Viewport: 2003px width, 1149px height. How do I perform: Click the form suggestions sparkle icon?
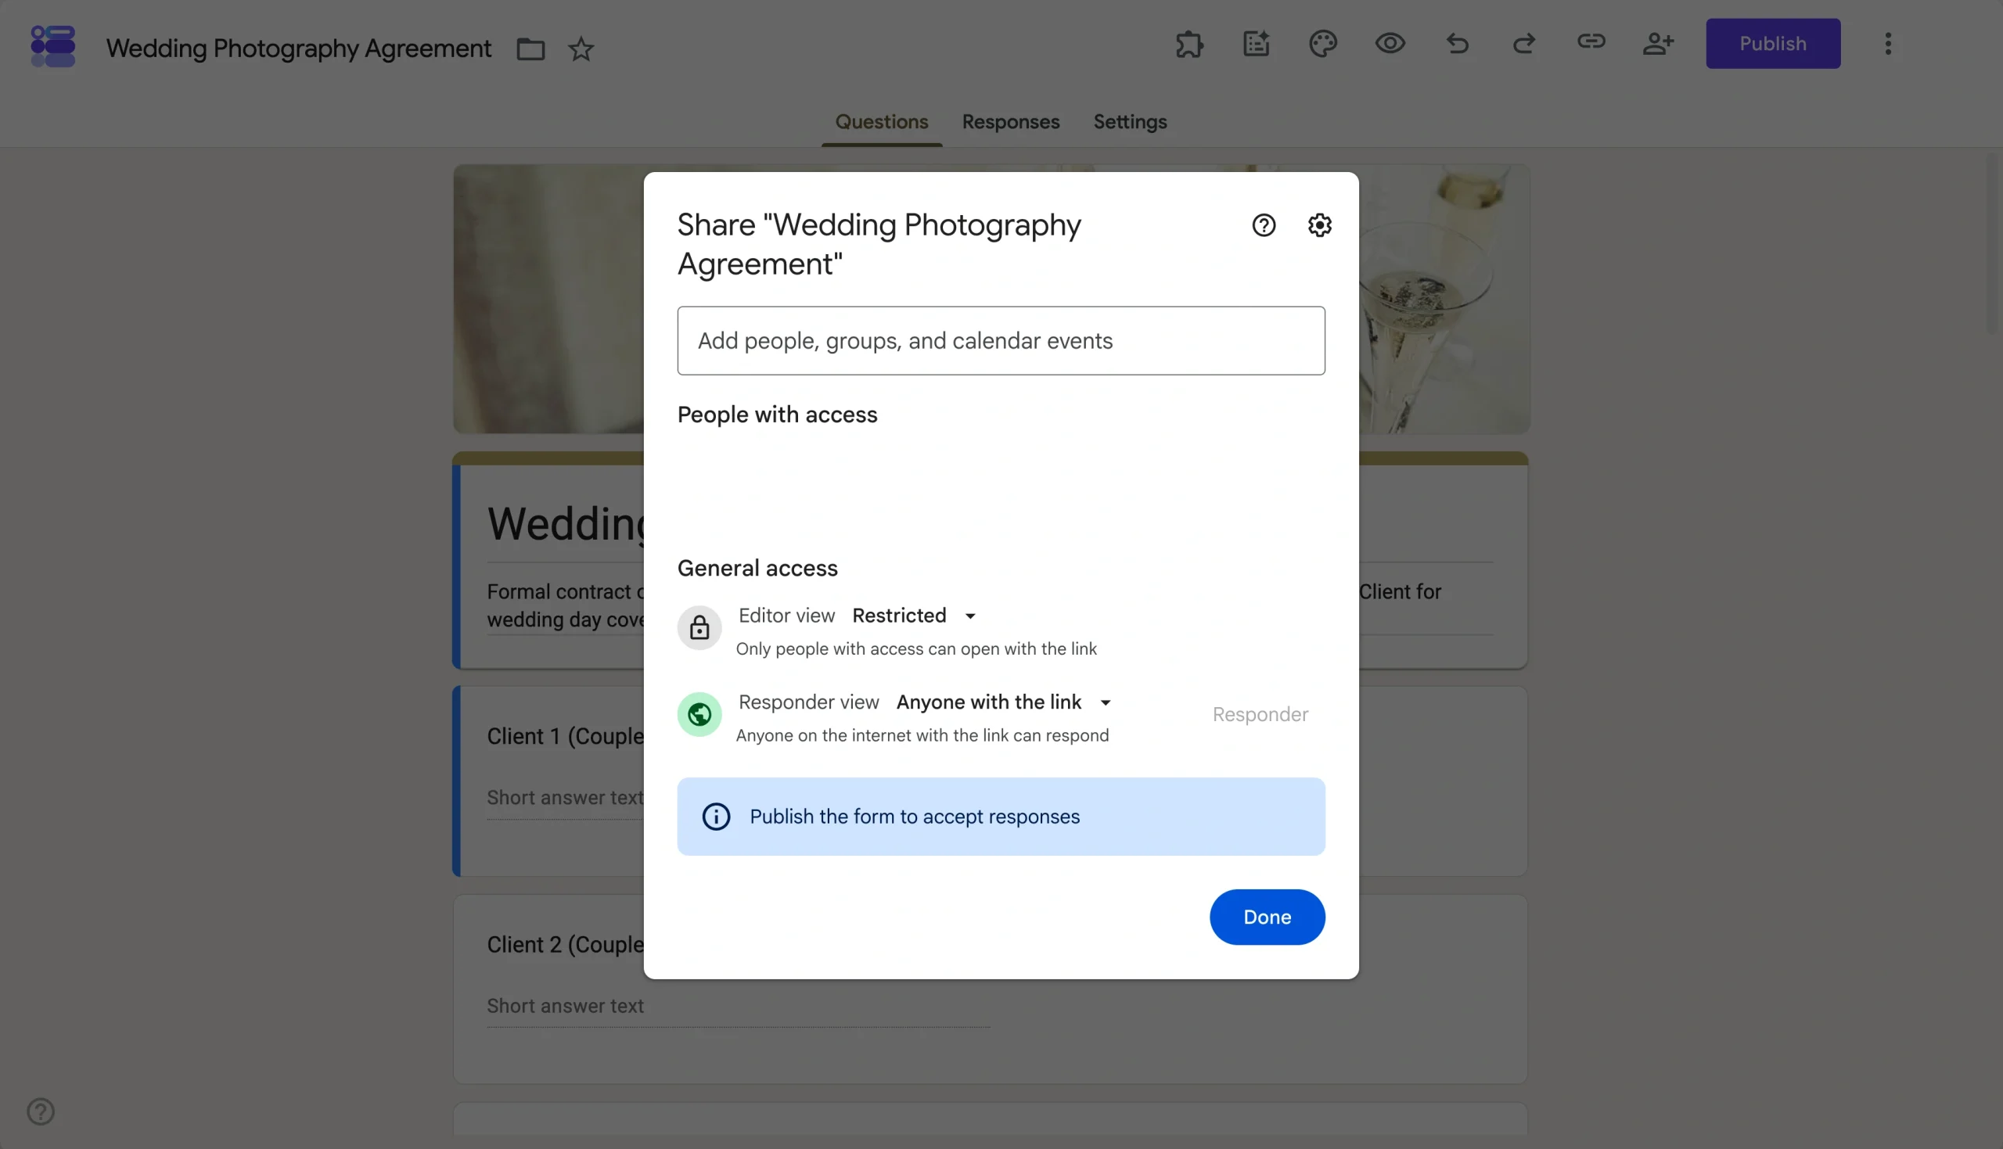tap(1257, 43)
